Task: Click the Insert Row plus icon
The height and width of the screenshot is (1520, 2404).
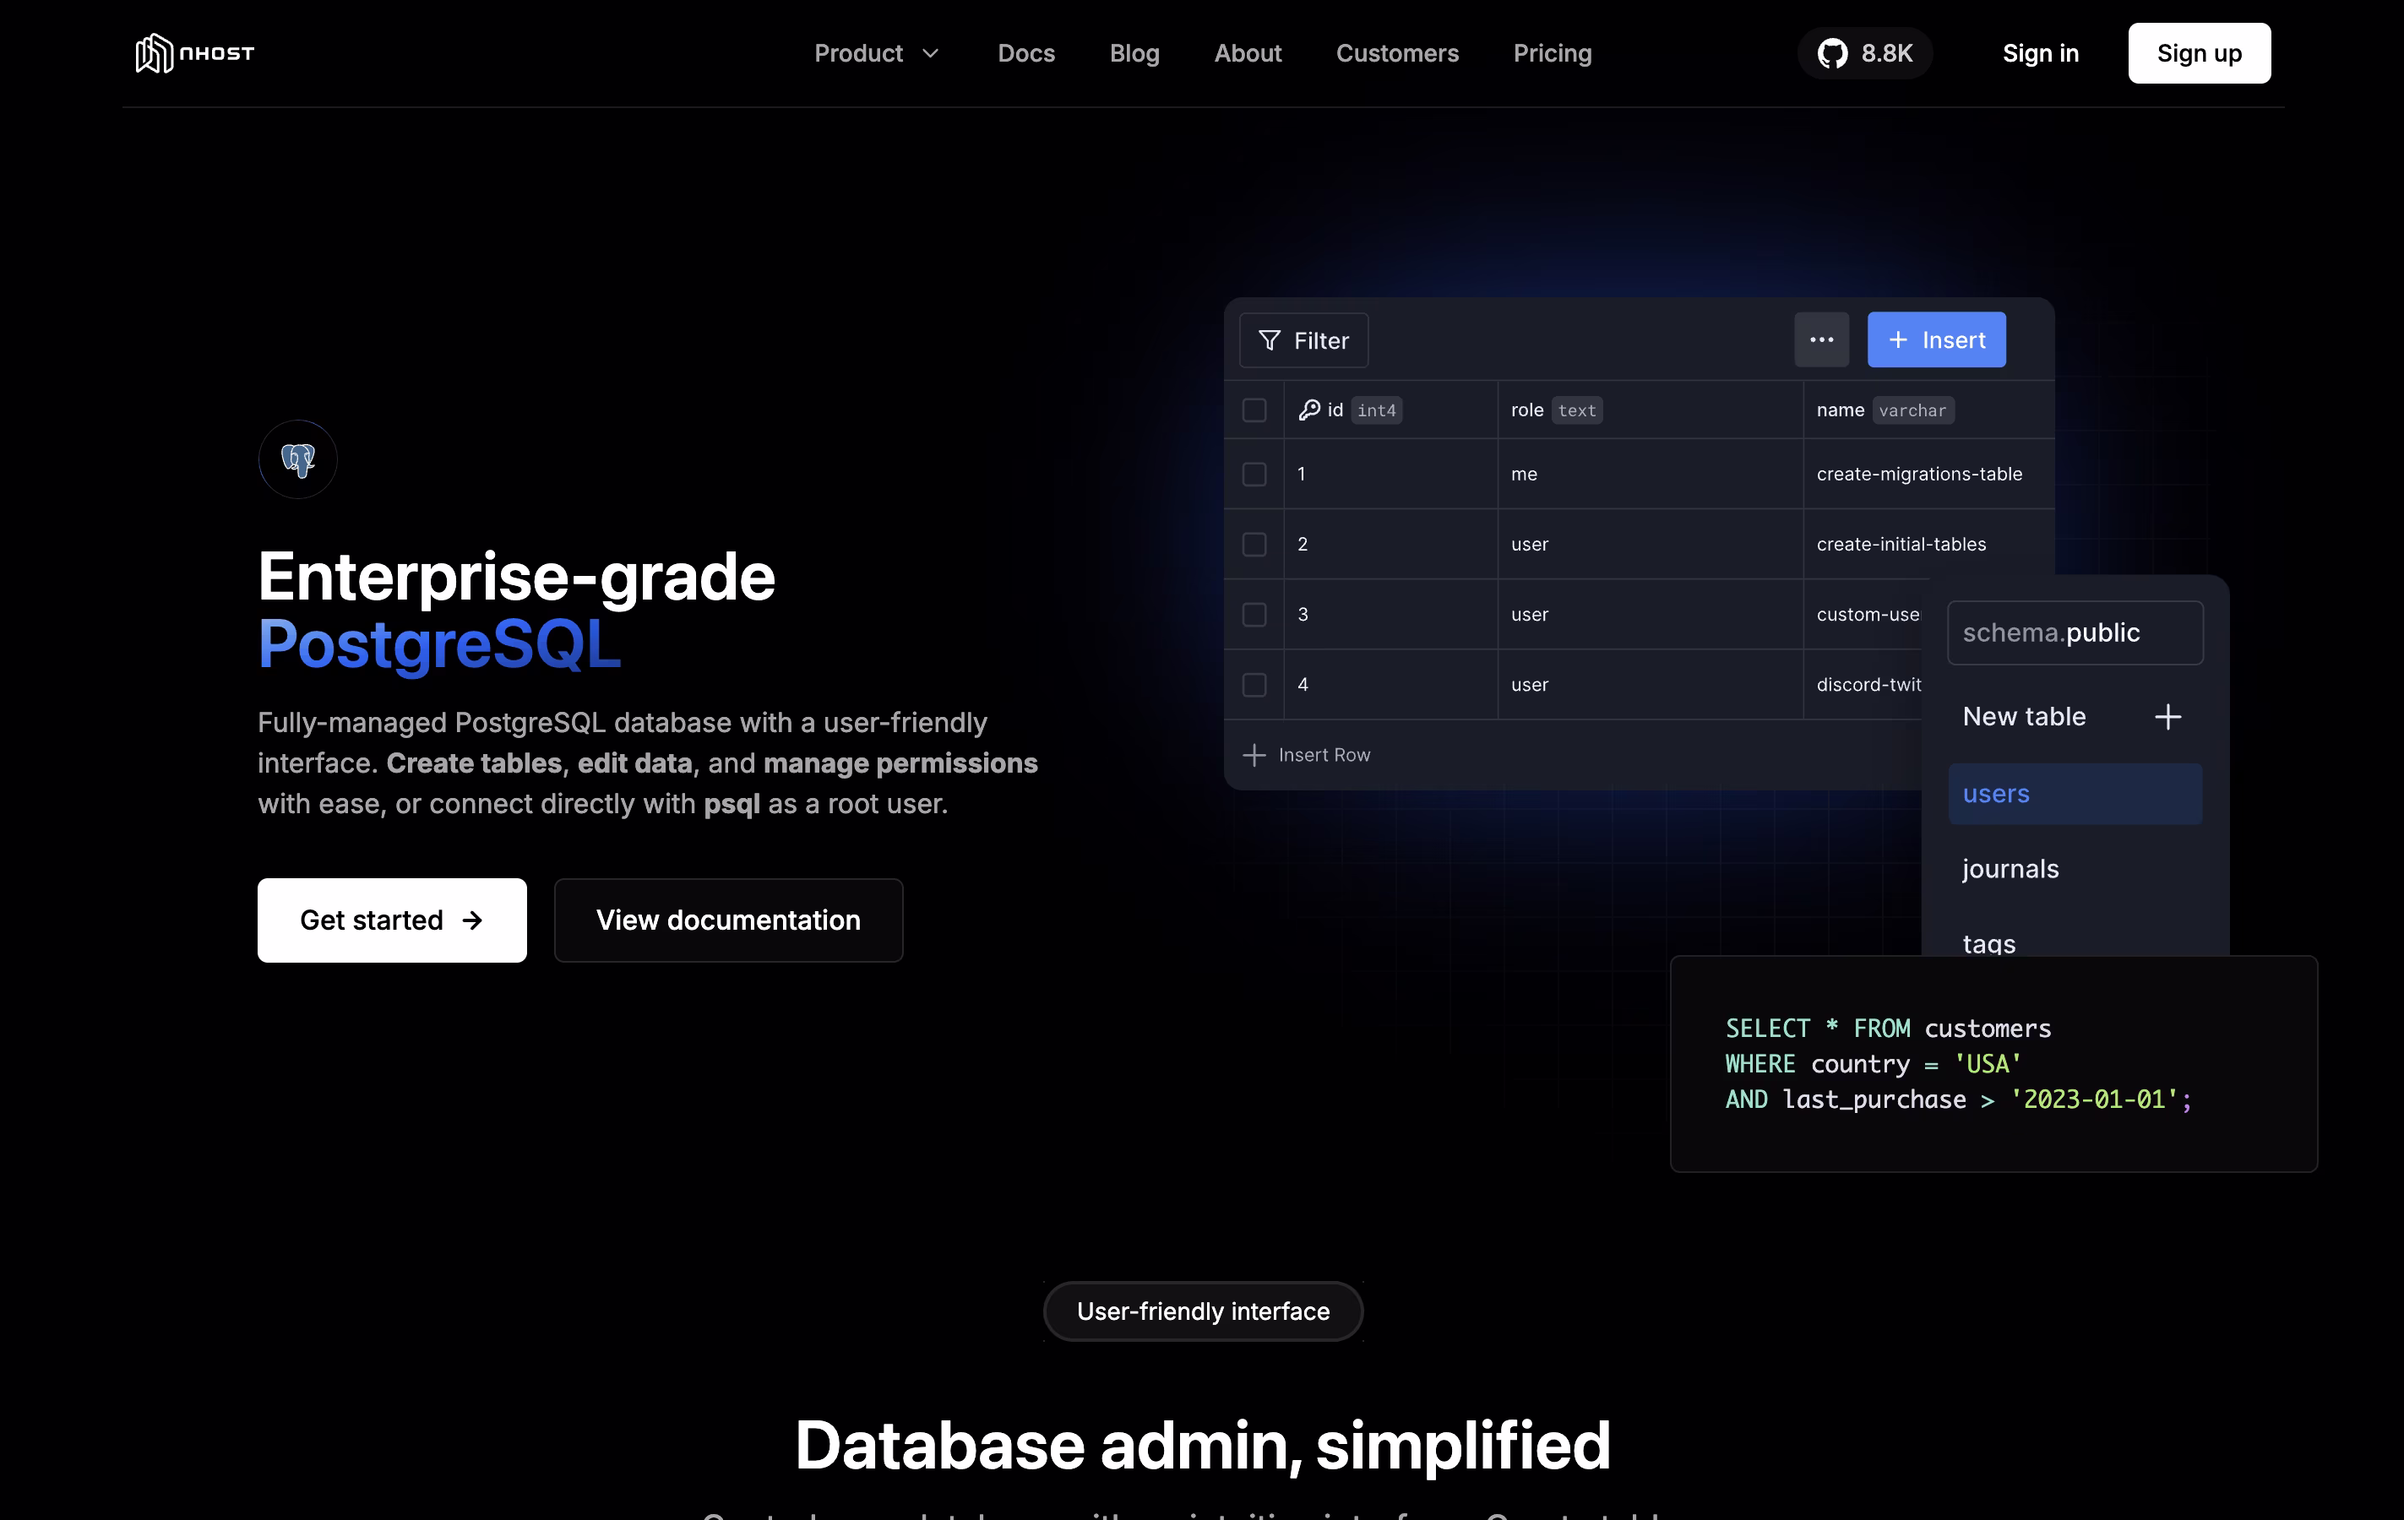Action: tap(1254, 756)
